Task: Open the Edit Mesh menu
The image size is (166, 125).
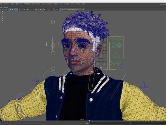Action: point(19,4)
